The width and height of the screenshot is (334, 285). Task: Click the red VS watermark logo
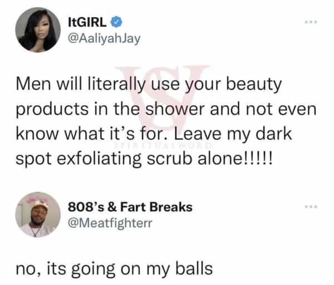(162, 97)
